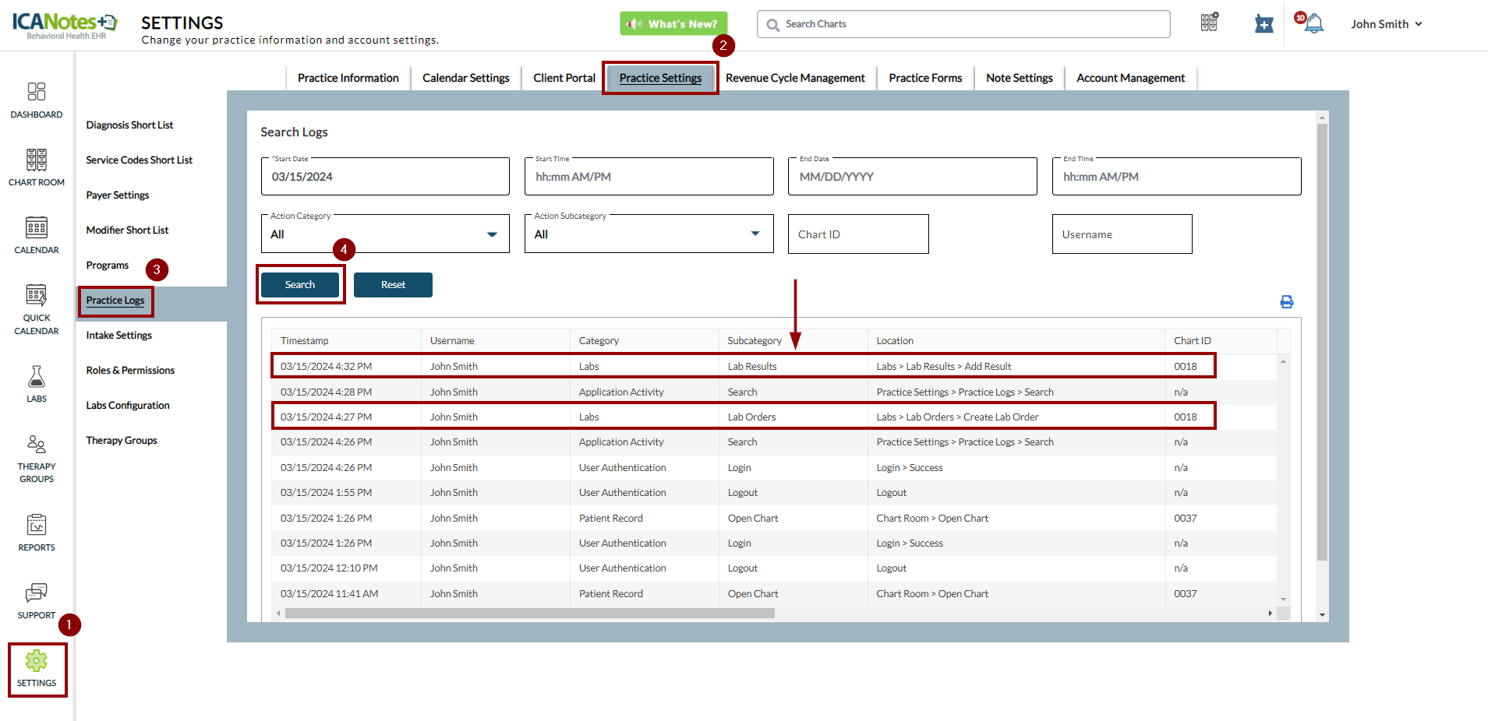Screen dimensions: 1488x721
Task: Click the Chart ID input field
Action: [857, 234]
